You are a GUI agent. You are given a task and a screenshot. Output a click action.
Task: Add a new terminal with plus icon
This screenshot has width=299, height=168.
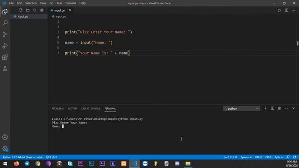tap(265, 108)
